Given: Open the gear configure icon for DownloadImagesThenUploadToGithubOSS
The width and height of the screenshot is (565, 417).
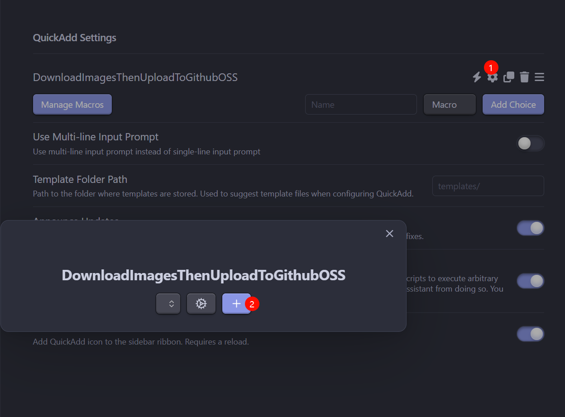Looking at the screenshot, I should point(492,77).
